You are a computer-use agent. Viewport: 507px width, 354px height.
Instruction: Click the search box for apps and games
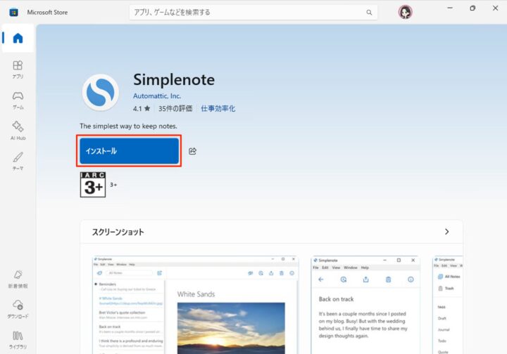click(x=246, y=13)
